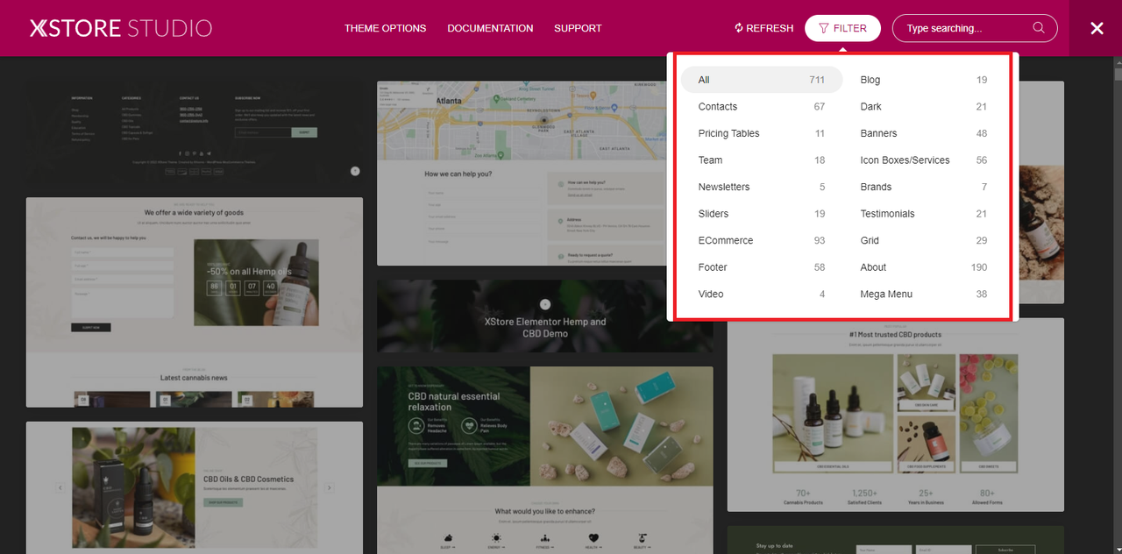
Task: Open the 'We offer a wide variety' template
Action: click(x=195, y=302)
